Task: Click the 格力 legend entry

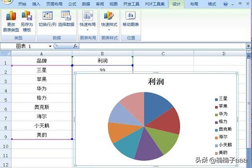Action: pos(221,122)
